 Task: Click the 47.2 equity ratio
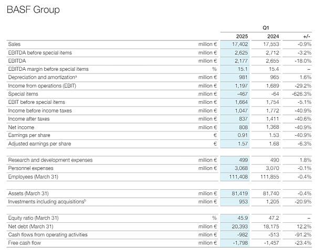274,218
